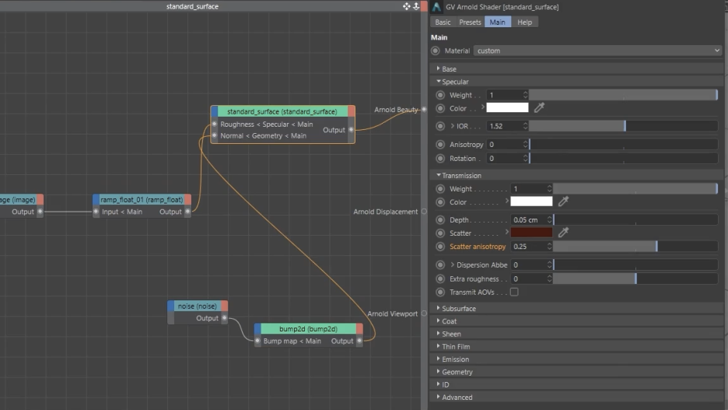Select the Main tab
This screenshot has width=728, height=410.
pyautogui.click(x=497, y=23)
